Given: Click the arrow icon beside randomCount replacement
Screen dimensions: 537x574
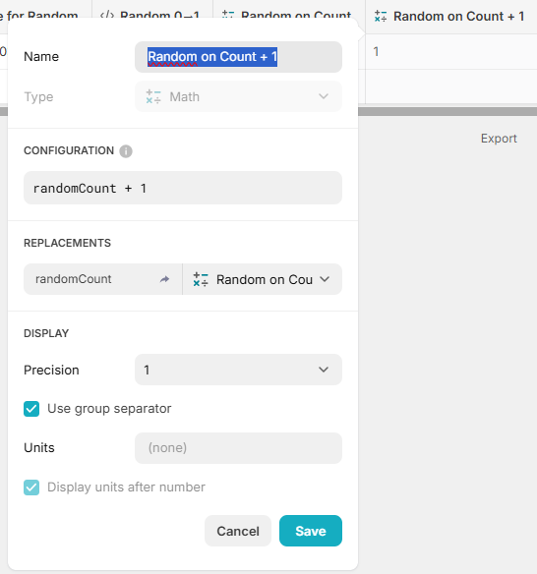Looking at the screenshot, I should 164,279.
